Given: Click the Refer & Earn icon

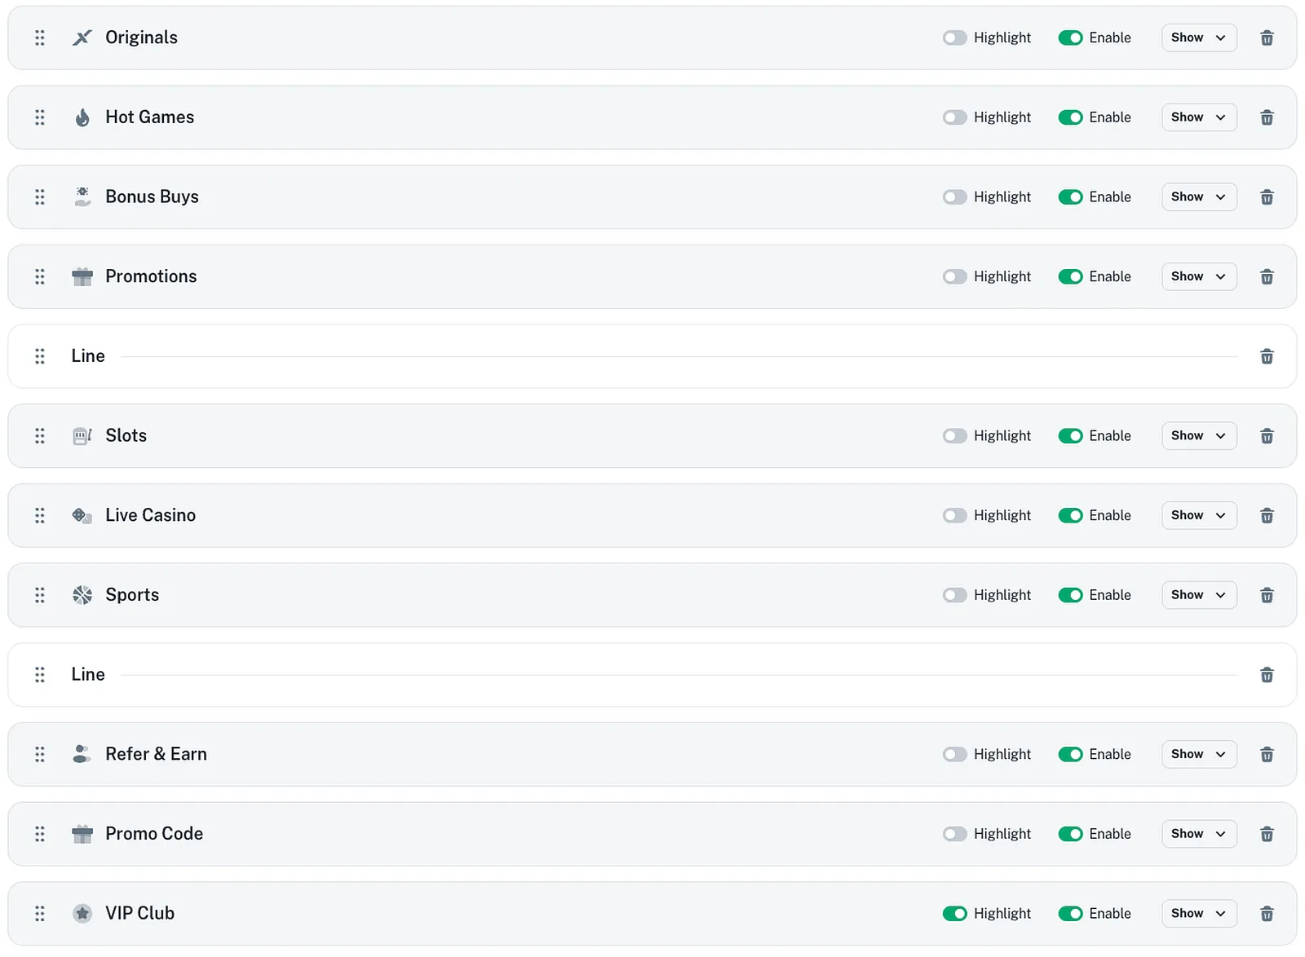Looking at the screenshot, I should pos(82,754).
